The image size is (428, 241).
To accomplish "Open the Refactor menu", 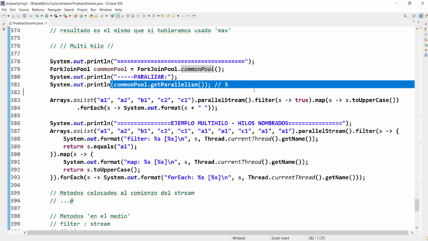I will [38, 10].
